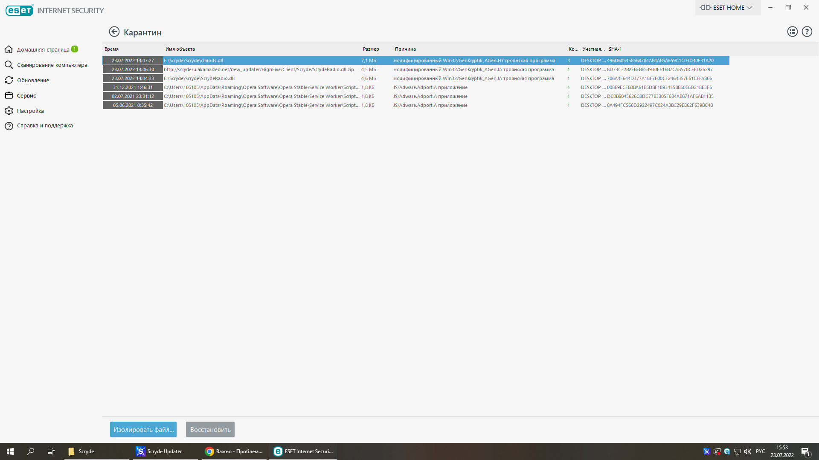Sort by the Размер column header
Viewport: 819px width, 460px height.
371,49
